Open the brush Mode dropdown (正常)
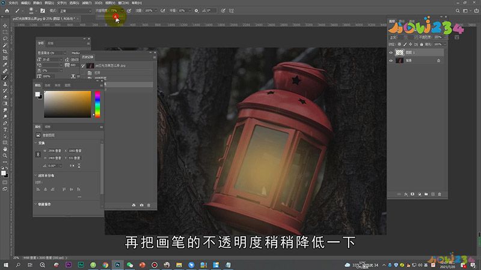This screenshot has height=270, width=481. pos(76,11)
